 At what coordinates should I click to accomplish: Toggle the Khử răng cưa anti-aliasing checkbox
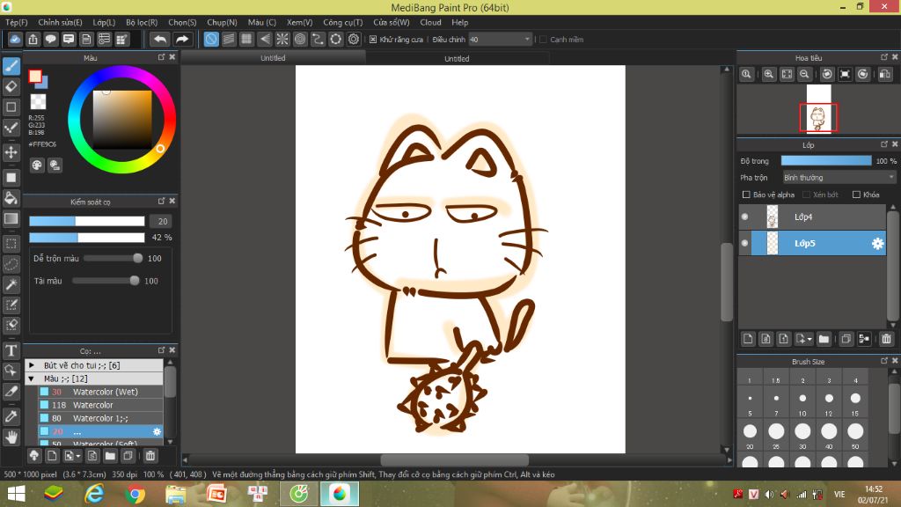[x=373, y=40]
